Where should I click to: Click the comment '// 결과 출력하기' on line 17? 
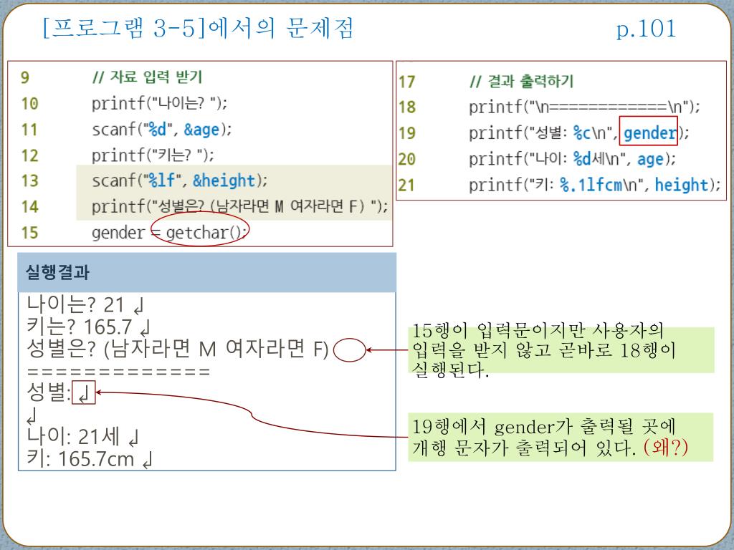[522, 82]
